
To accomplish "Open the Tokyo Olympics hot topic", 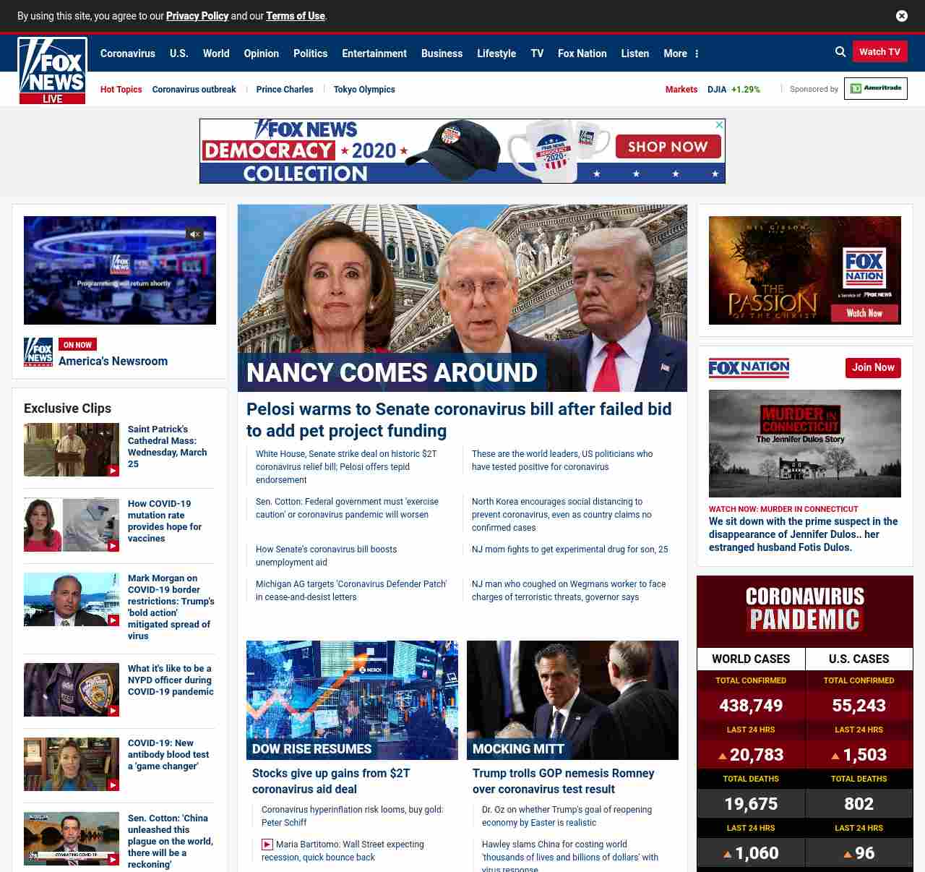I will click(364, 90).
